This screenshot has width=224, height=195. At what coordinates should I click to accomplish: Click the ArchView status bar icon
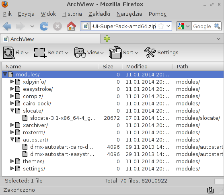point(210,190)
